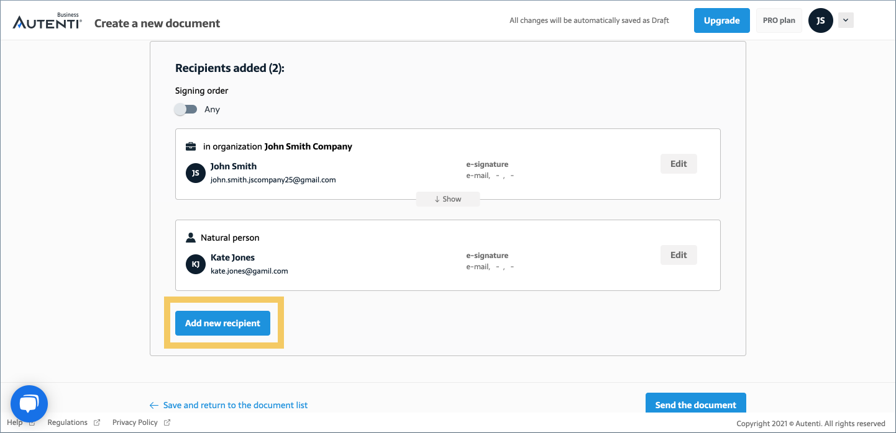Click the Natural person icon
Image resolution: width=896 pixels, height=433 pixels.
click(191, 237)
